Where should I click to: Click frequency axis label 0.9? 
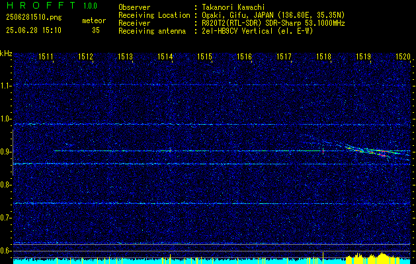coord(6,152)
